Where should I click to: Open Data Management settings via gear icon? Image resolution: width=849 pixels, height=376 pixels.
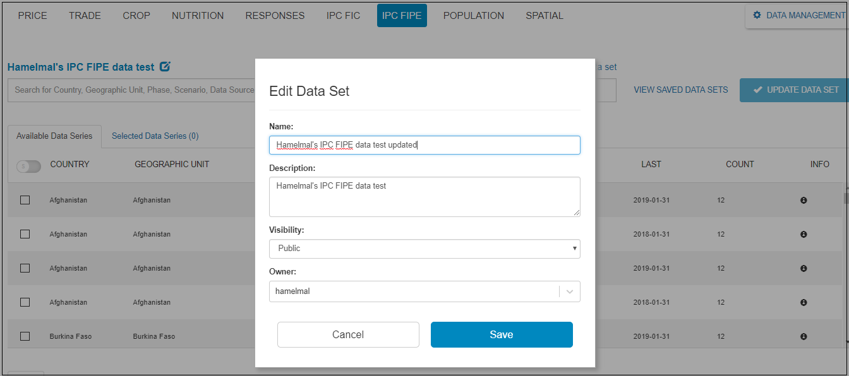pos(757,15)
